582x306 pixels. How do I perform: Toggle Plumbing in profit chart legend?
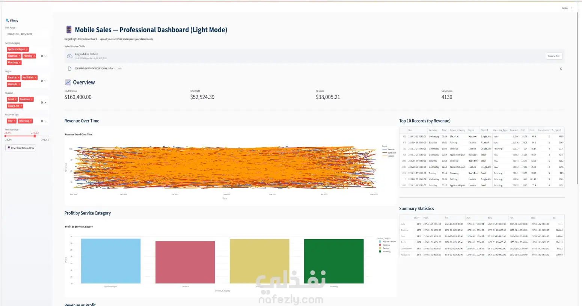coord(385,252)
